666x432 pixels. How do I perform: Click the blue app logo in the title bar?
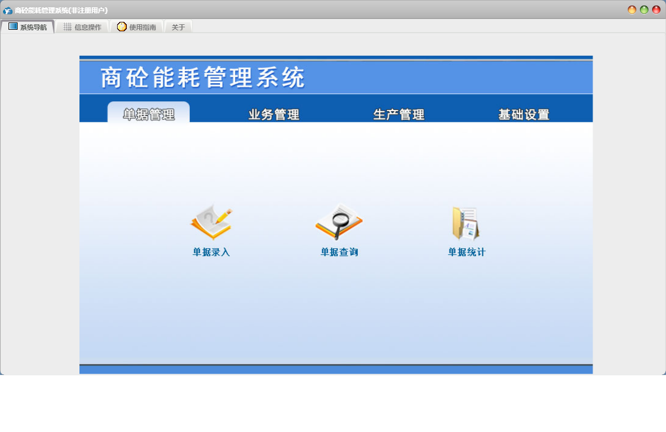[8, 10]
